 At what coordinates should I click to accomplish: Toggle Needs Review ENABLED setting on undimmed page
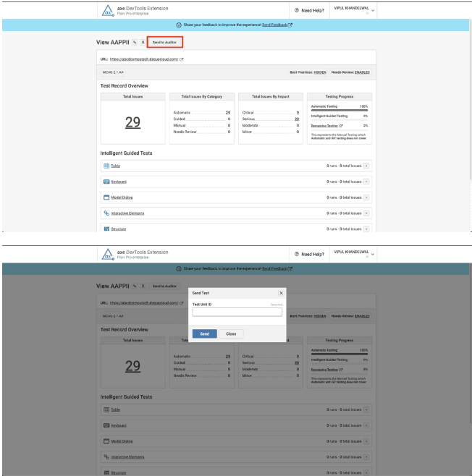click(x=361, y=73)
